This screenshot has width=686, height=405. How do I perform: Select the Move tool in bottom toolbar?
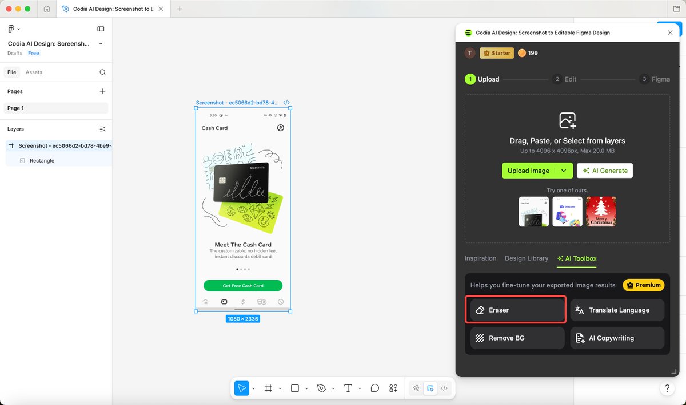pos(242,388)
